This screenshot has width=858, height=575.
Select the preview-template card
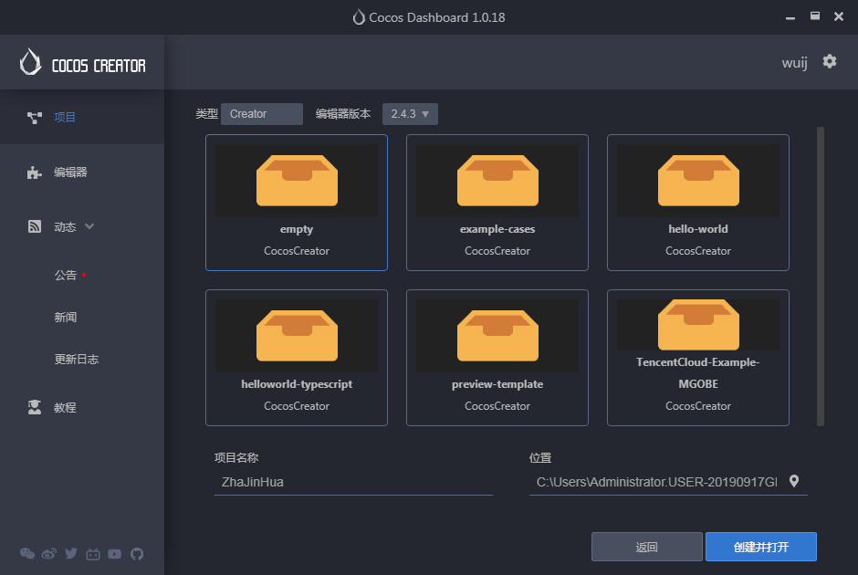[x=497, y=358]
